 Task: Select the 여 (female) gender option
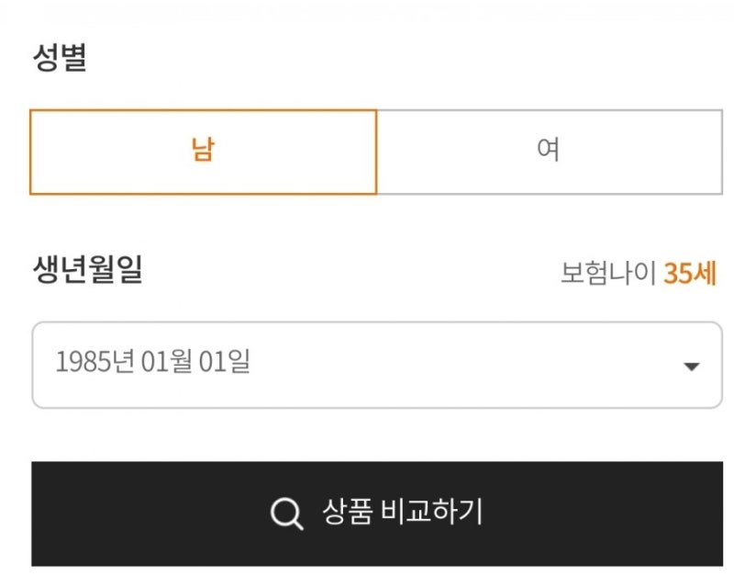click(x=549, y=152)
